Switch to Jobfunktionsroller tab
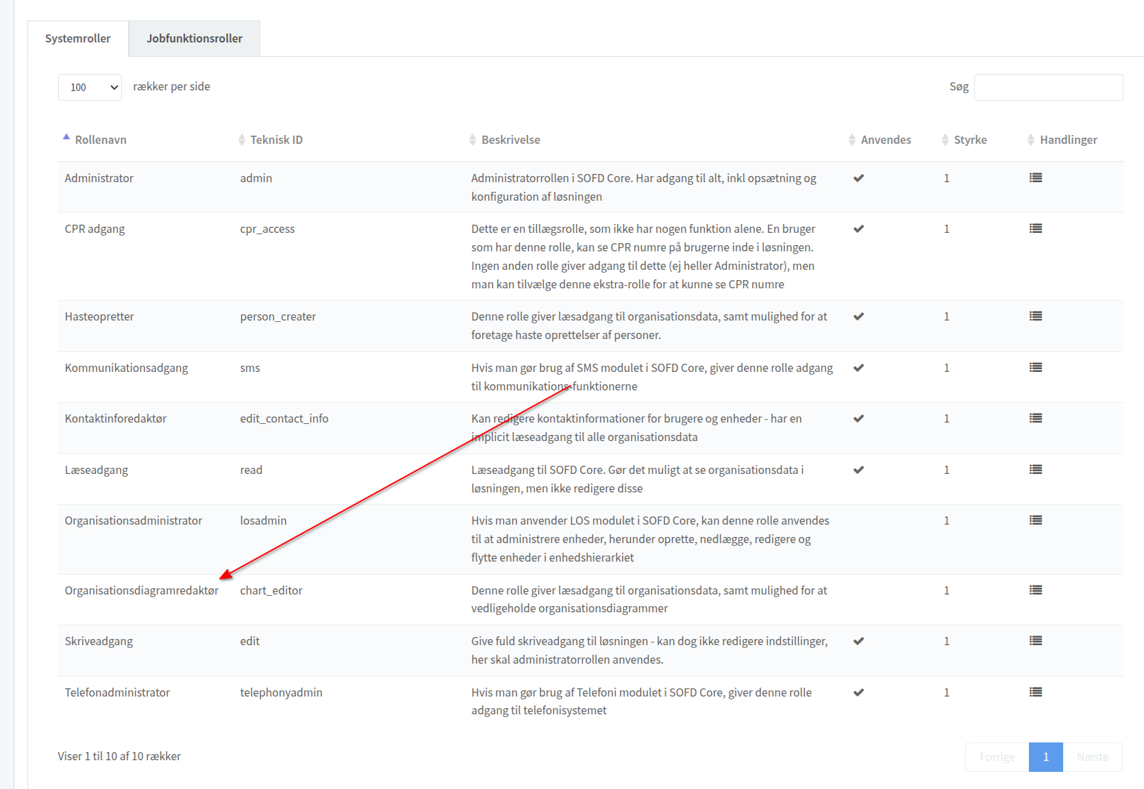The height and width of the screenshot is (789, 1144). click(194, 38)
